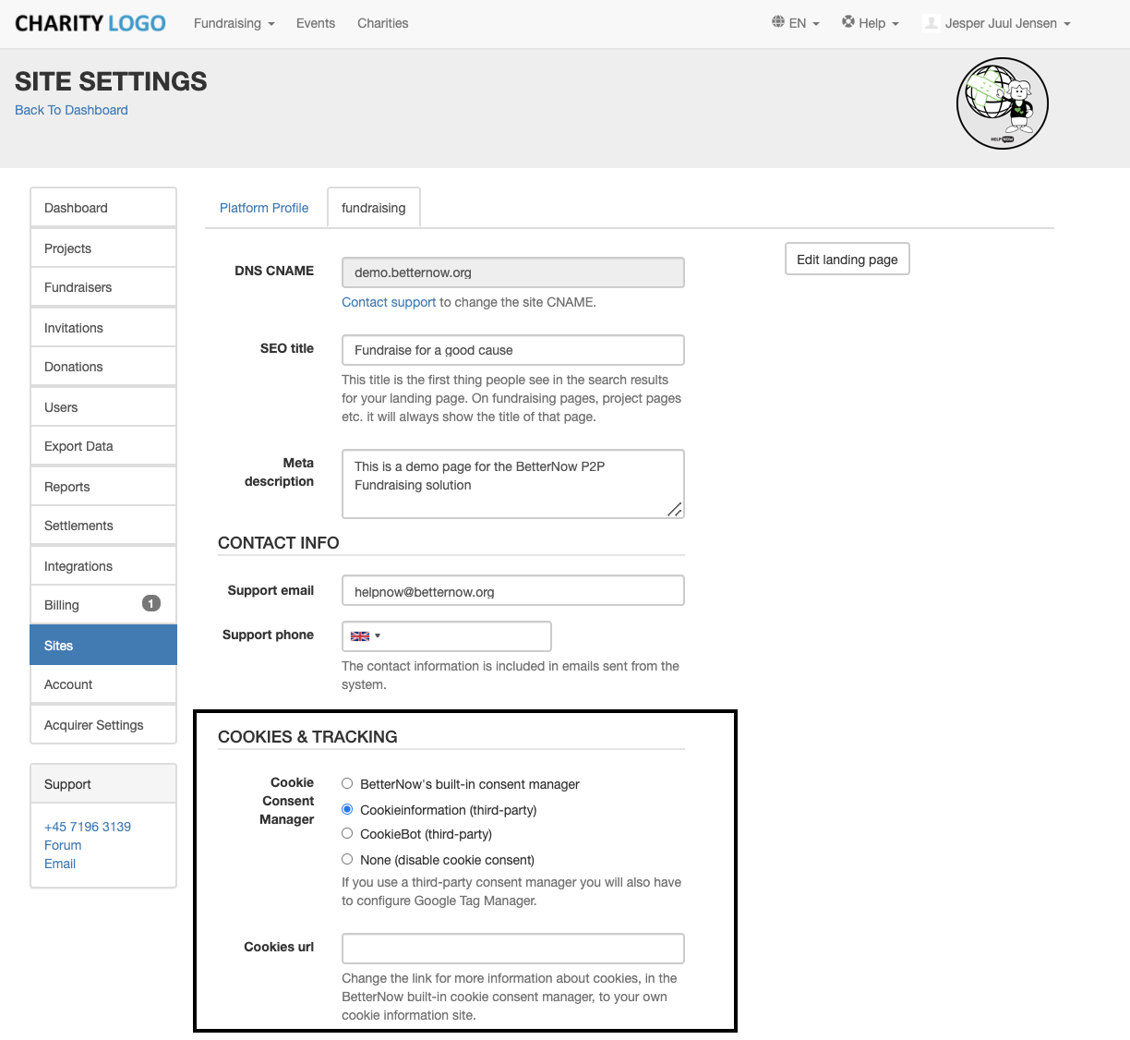The height and width of the screenshot is (1040, 1130).
Task: Open Acquirer Settings in sidebar
Action: click(103, 725)
